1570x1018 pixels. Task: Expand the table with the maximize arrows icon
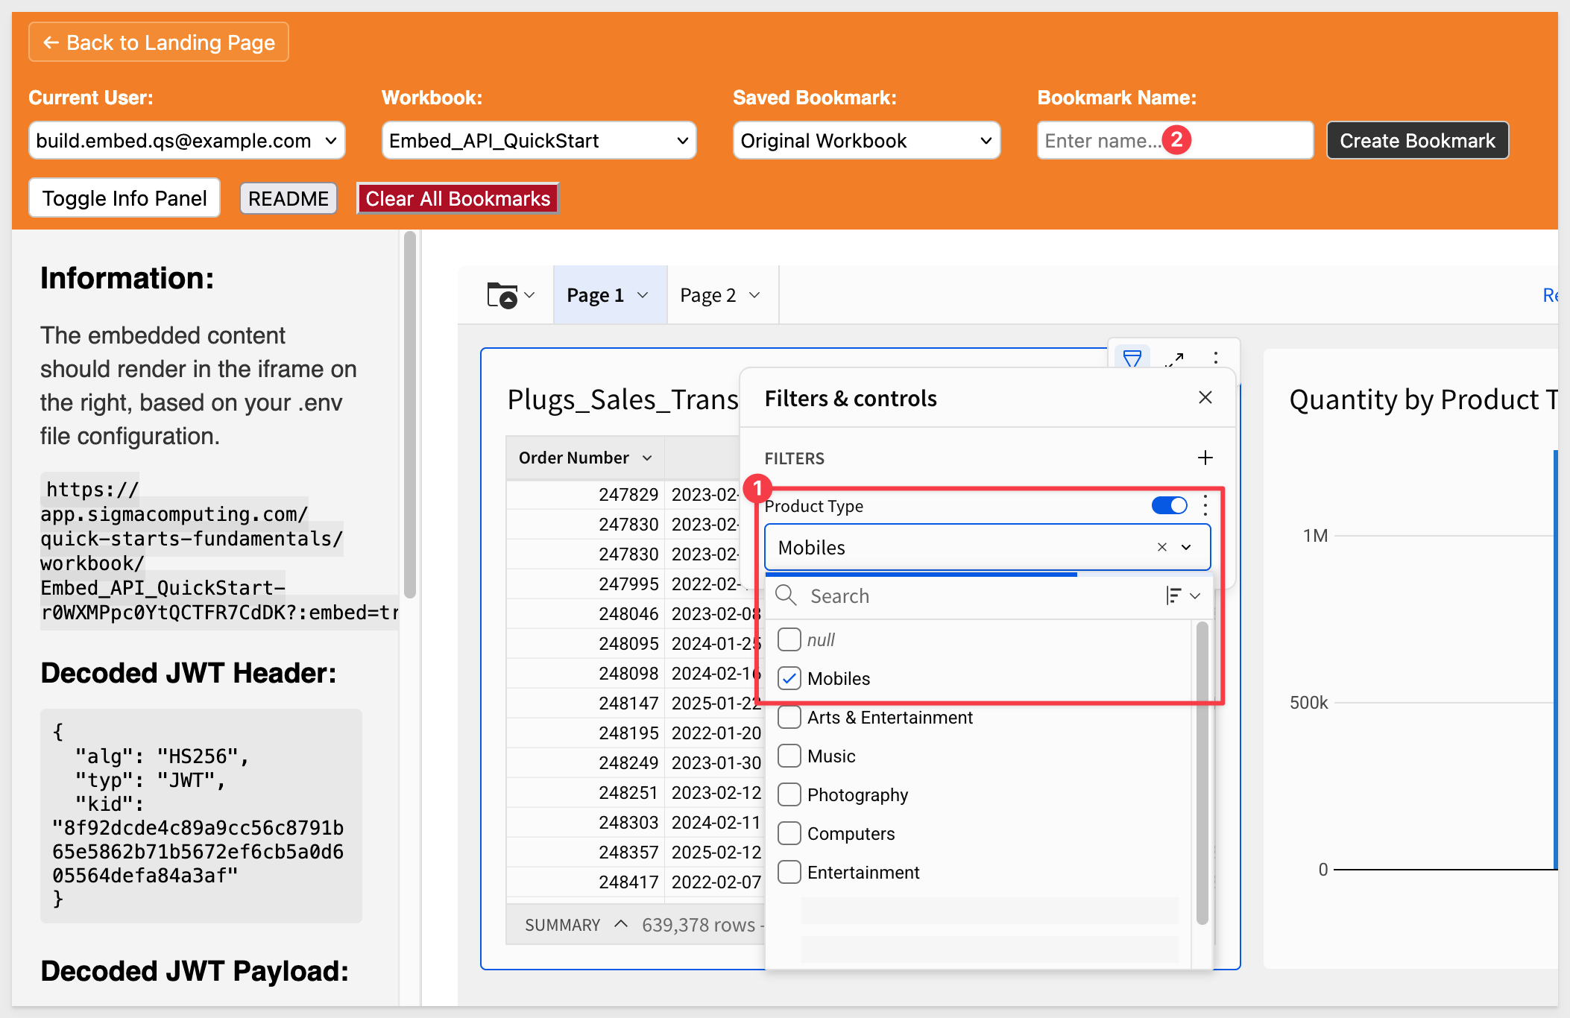click(1174, 358)
